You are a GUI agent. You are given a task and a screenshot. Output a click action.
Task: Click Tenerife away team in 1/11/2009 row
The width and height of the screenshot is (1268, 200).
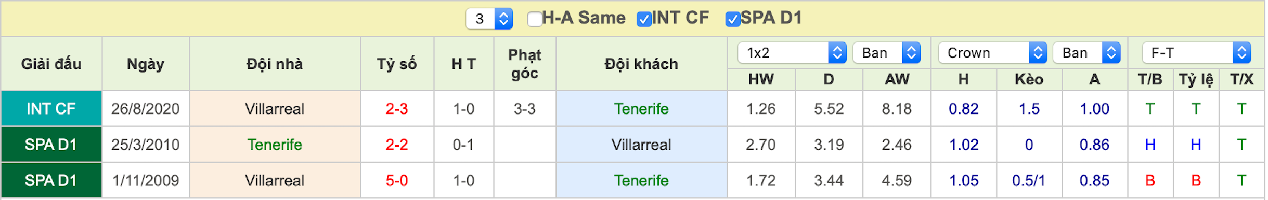(641, 180)
